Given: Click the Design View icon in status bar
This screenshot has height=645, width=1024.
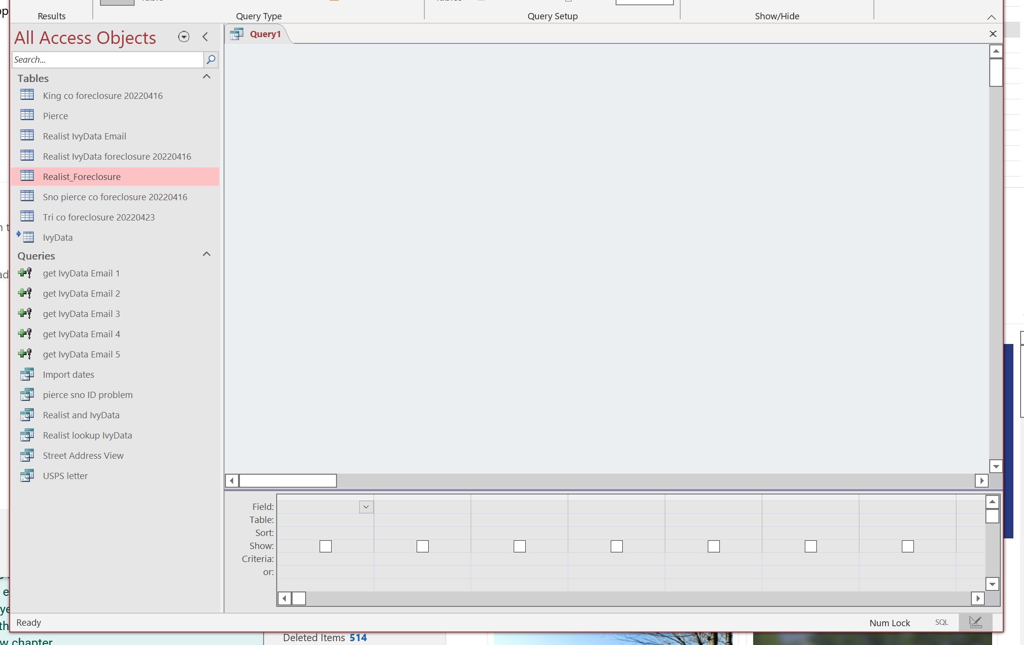Looking at the screenshot, I should pyautogui.click(x=975, y=622).
